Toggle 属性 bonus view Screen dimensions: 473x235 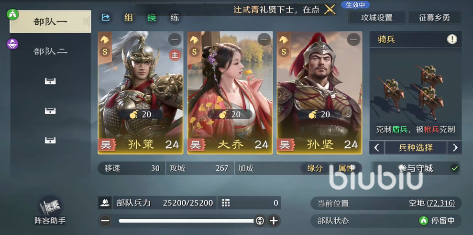(346, 168)
